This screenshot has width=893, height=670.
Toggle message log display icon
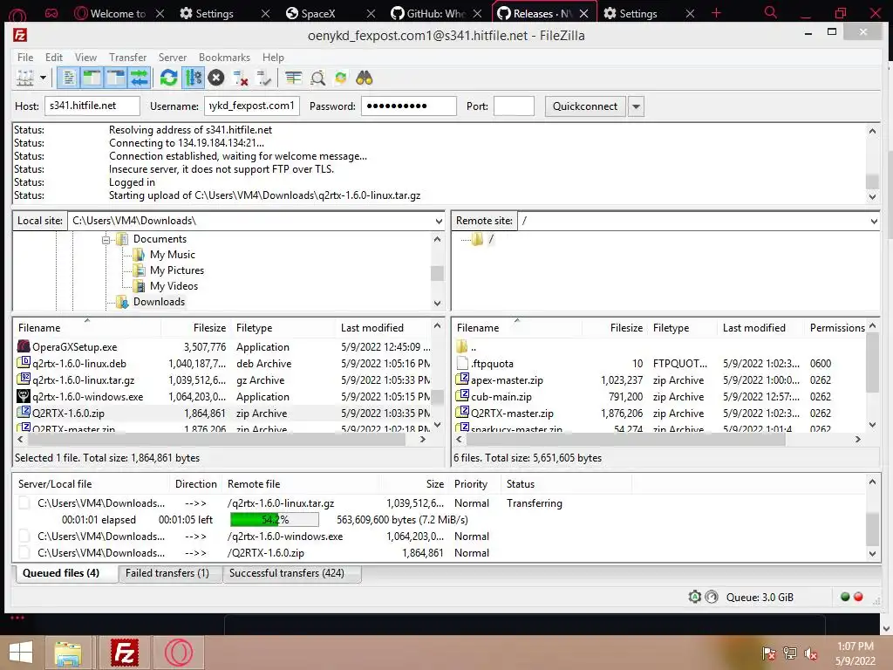click(x=68, y=78)
